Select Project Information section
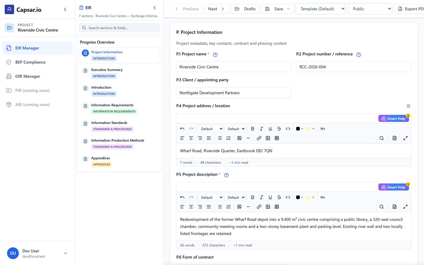Viewport: 424px width, 265px height. click(119, 55)
